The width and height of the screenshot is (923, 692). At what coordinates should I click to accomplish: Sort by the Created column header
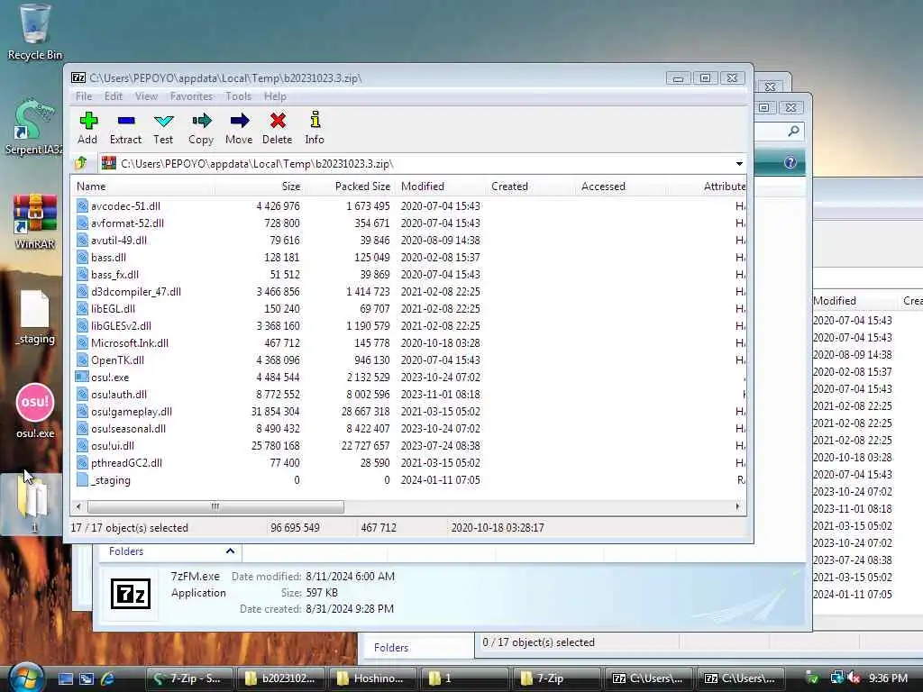pyautogui.click(x=532, y=186)
